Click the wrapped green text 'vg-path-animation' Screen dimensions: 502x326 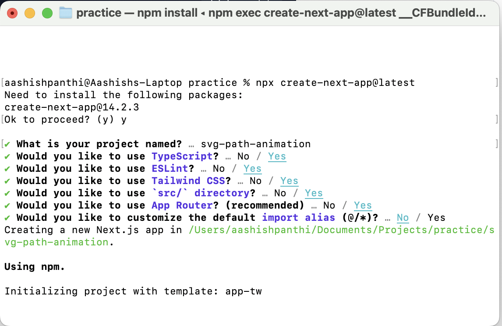coord(57,242)
